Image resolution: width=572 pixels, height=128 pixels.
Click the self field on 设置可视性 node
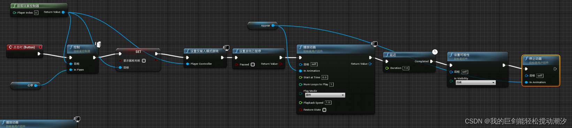pos(464,72)
